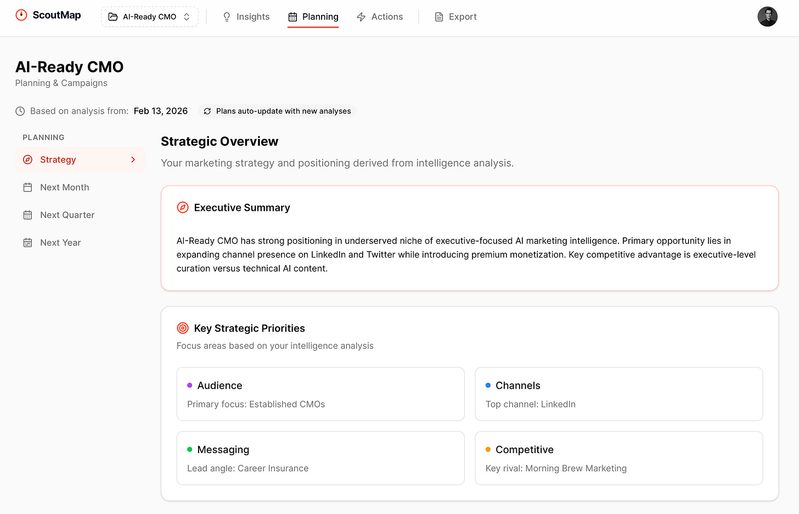
Task: Click the green dot beside Messaging
Action: (x=190, y=450)
